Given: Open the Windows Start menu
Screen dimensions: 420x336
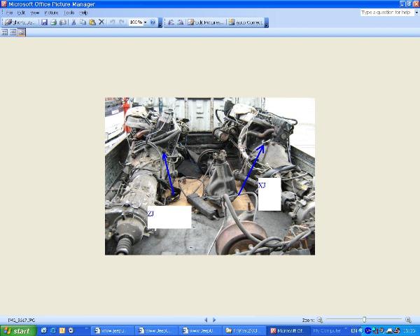Looking at the screenshot, I should (x=18, y=331).
